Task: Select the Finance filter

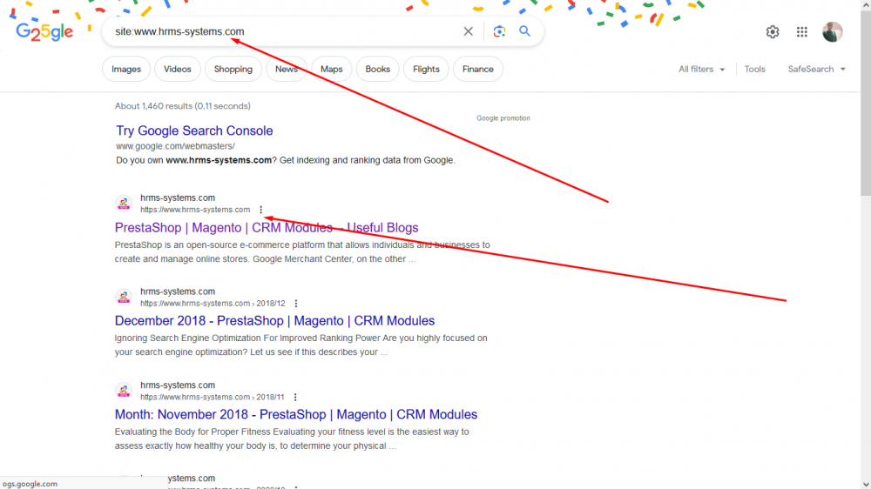Action: point(477,70)
